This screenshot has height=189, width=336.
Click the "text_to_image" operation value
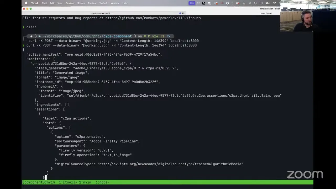tap(117, 155)
